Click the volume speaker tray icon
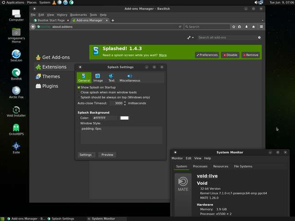 pos(256,2)
